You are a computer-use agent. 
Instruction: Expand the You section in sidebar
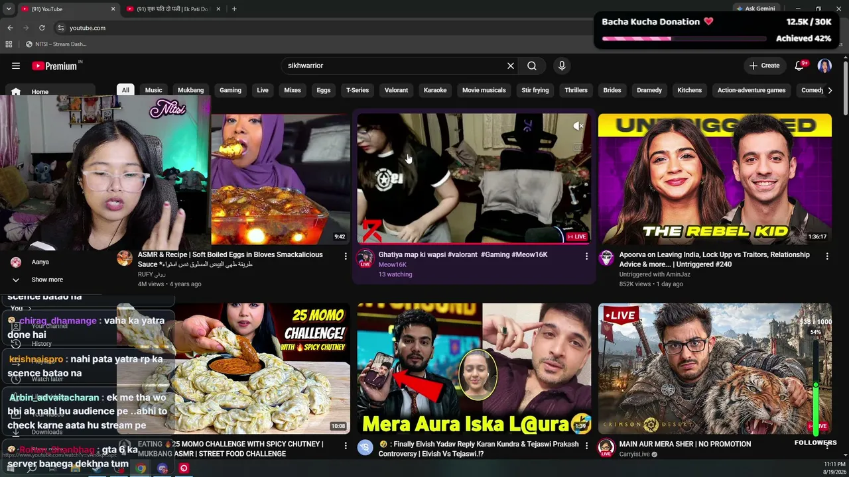(x=20, y=308)
